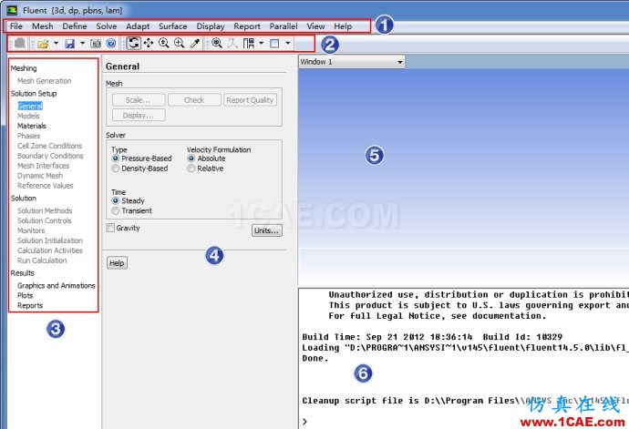
Task: Open the Window 1 combo box
Action: pyautogui.click(x=351, y=62)
